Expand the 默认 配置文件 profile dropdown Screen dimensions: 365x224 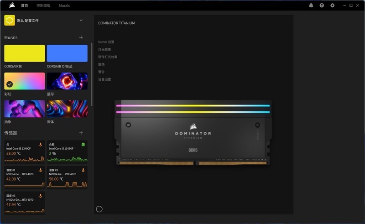[81, 20]
